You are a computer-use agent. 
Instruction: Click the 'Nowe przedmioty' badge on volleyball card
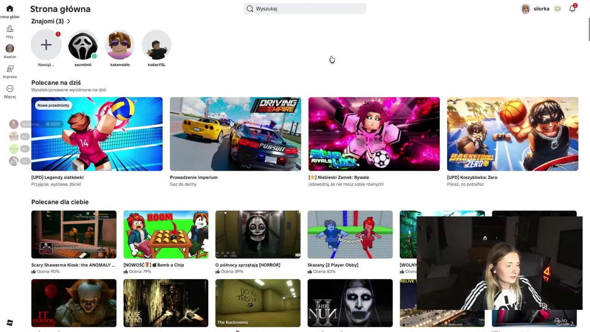[x=53, y=105]
